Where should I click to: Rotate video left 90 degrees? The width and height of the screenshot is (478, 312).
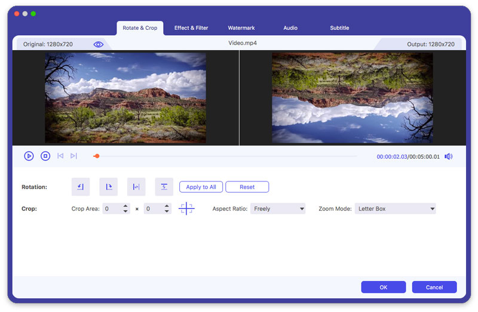point(81,187)
